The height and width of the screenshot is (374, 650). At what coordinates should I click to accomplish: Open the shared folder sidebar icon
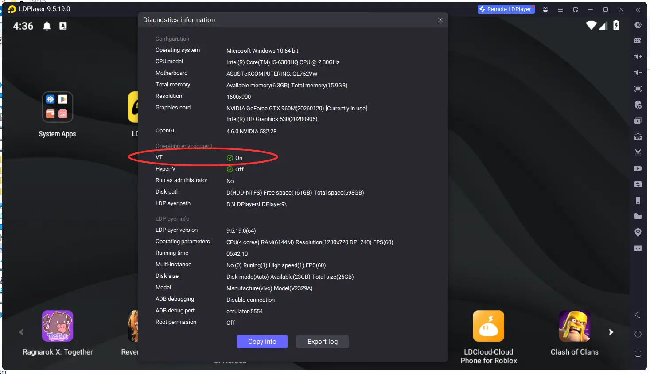coord(638,216)
